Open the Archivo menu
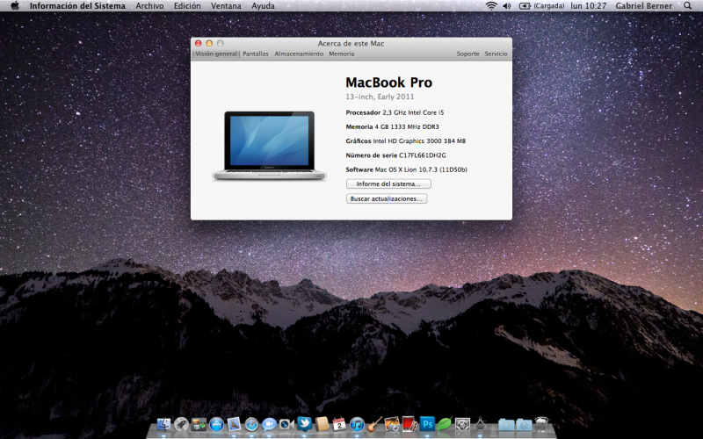703x439 pixels. pyautogui.click(x=149, y=6)
